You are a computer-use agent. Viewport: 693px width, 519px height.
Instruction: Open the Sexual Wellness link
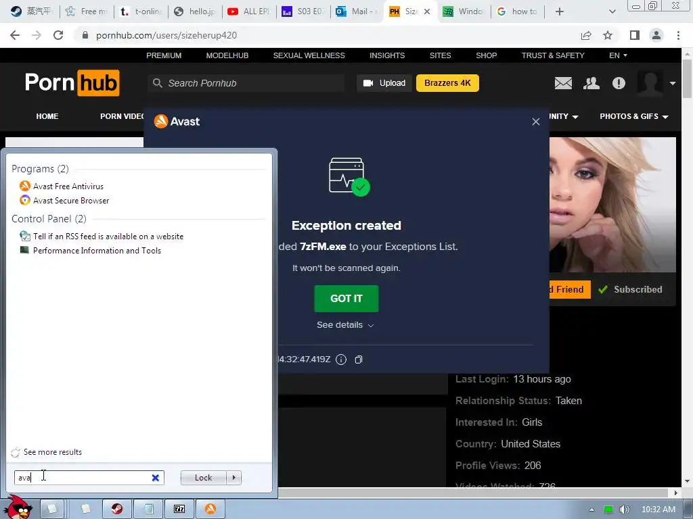309,55
